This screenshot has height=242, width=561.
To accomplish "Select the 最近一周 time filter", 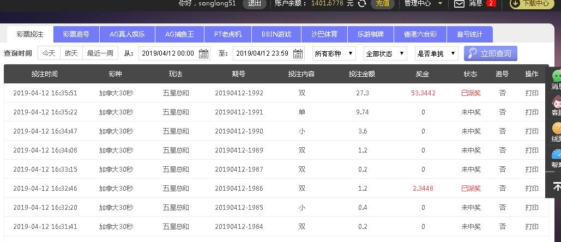I will tap(100, 53).
